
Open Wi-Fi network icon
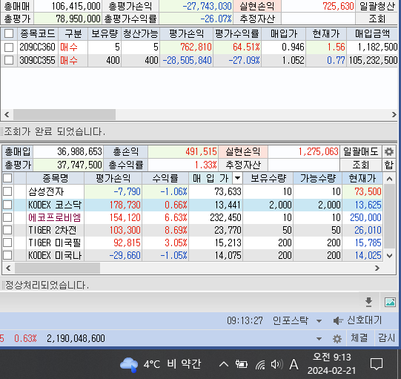point(260,364)
